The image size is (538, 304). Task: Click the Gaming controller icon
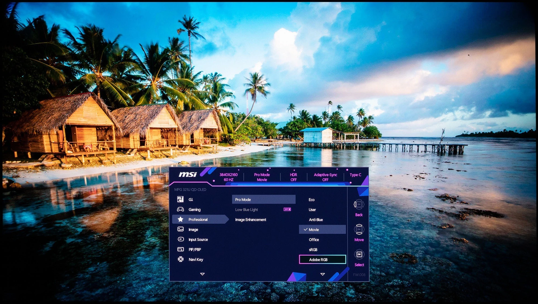[x=180, y=209]
